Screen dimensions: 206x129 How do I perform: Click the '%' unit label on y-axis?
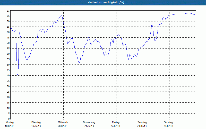pyautogui.click(x=8, y=12)
